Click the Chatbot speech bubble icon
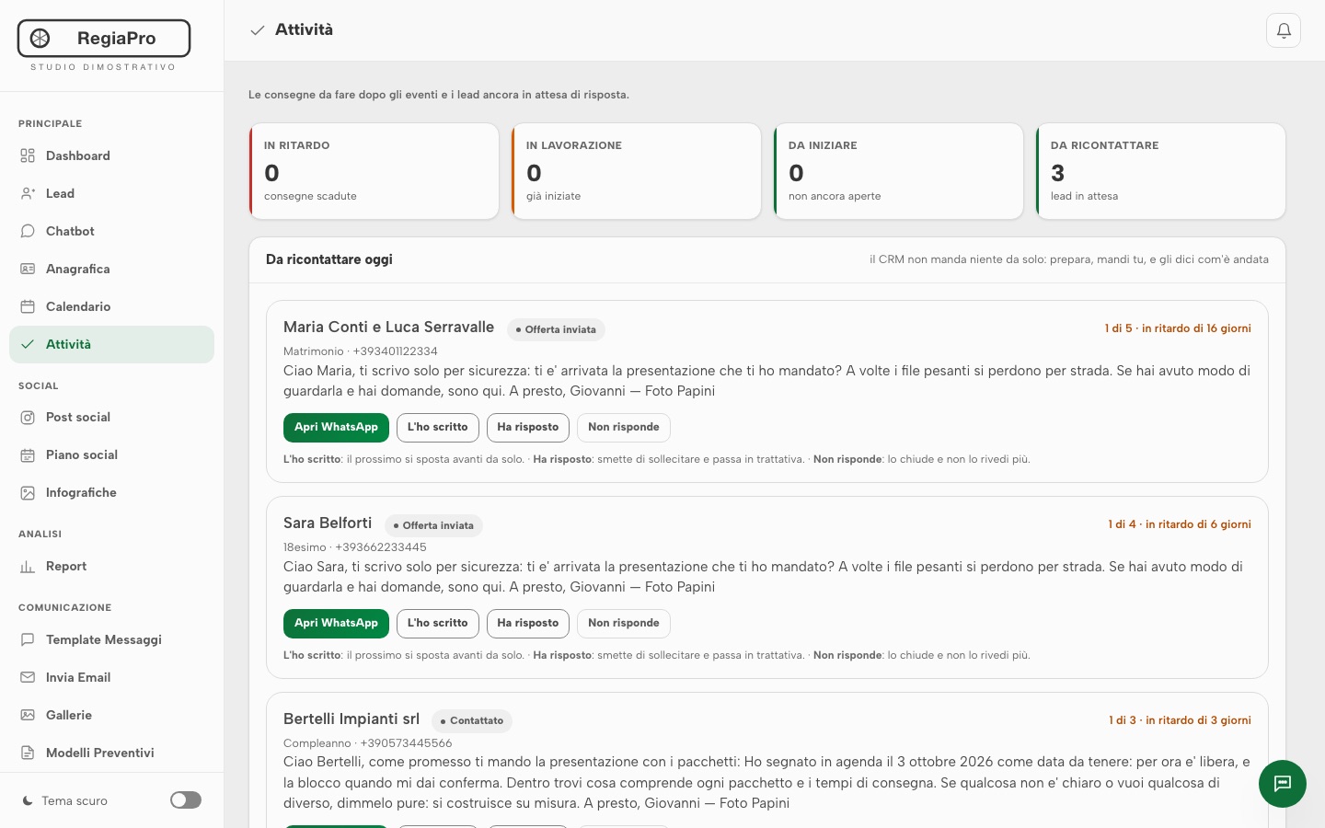This screenshot has height=828, width=1325. click(28, 231)
